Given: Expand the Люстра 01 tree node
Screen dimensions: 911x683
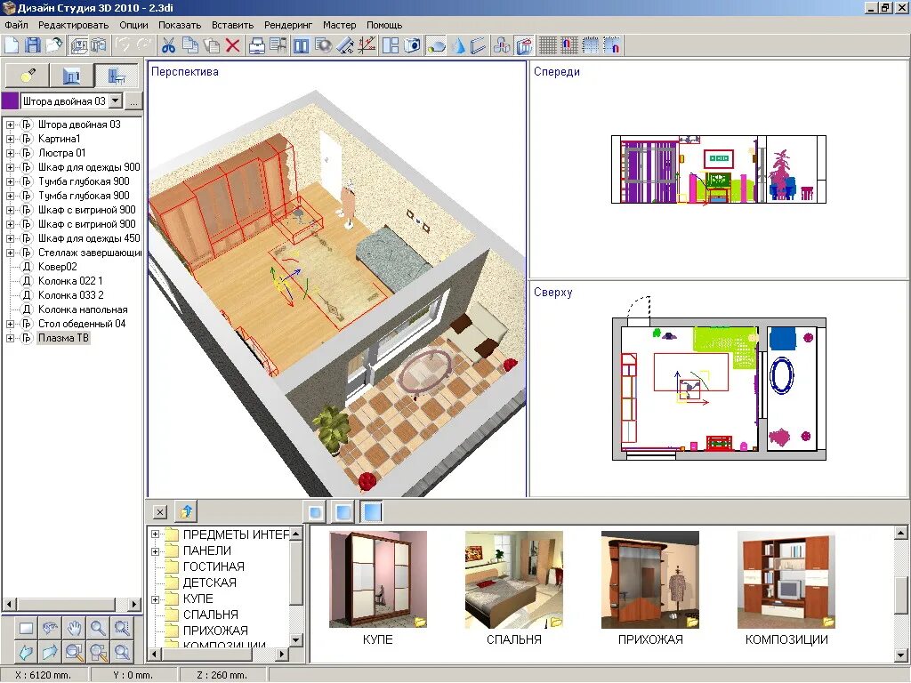Looking at the screenshot, I should [10, 153].
